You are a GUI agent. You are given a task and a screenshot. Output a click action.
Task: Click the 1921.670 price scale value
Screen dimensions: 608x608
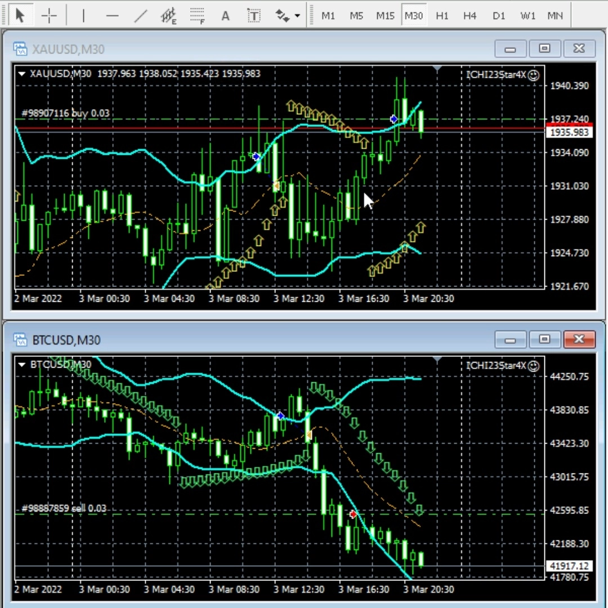tap(569, 287)
